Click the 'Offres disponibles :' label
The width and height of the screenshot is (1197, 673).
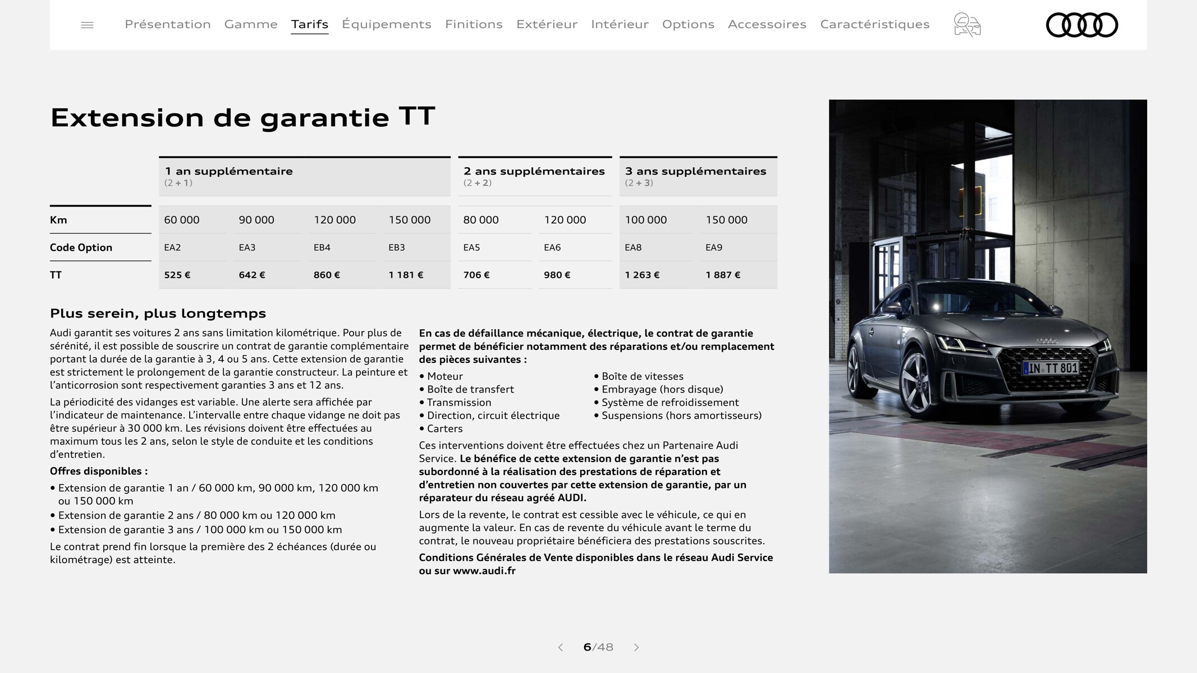point(99,471)
